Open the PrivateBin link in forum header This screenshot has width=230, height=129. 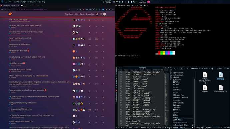(x=90, y=14)
